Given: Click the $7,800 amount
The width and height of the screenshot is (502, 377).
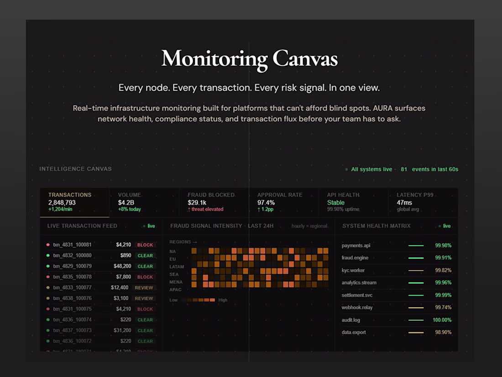Looking at the screenshot, I should point(123,276).
